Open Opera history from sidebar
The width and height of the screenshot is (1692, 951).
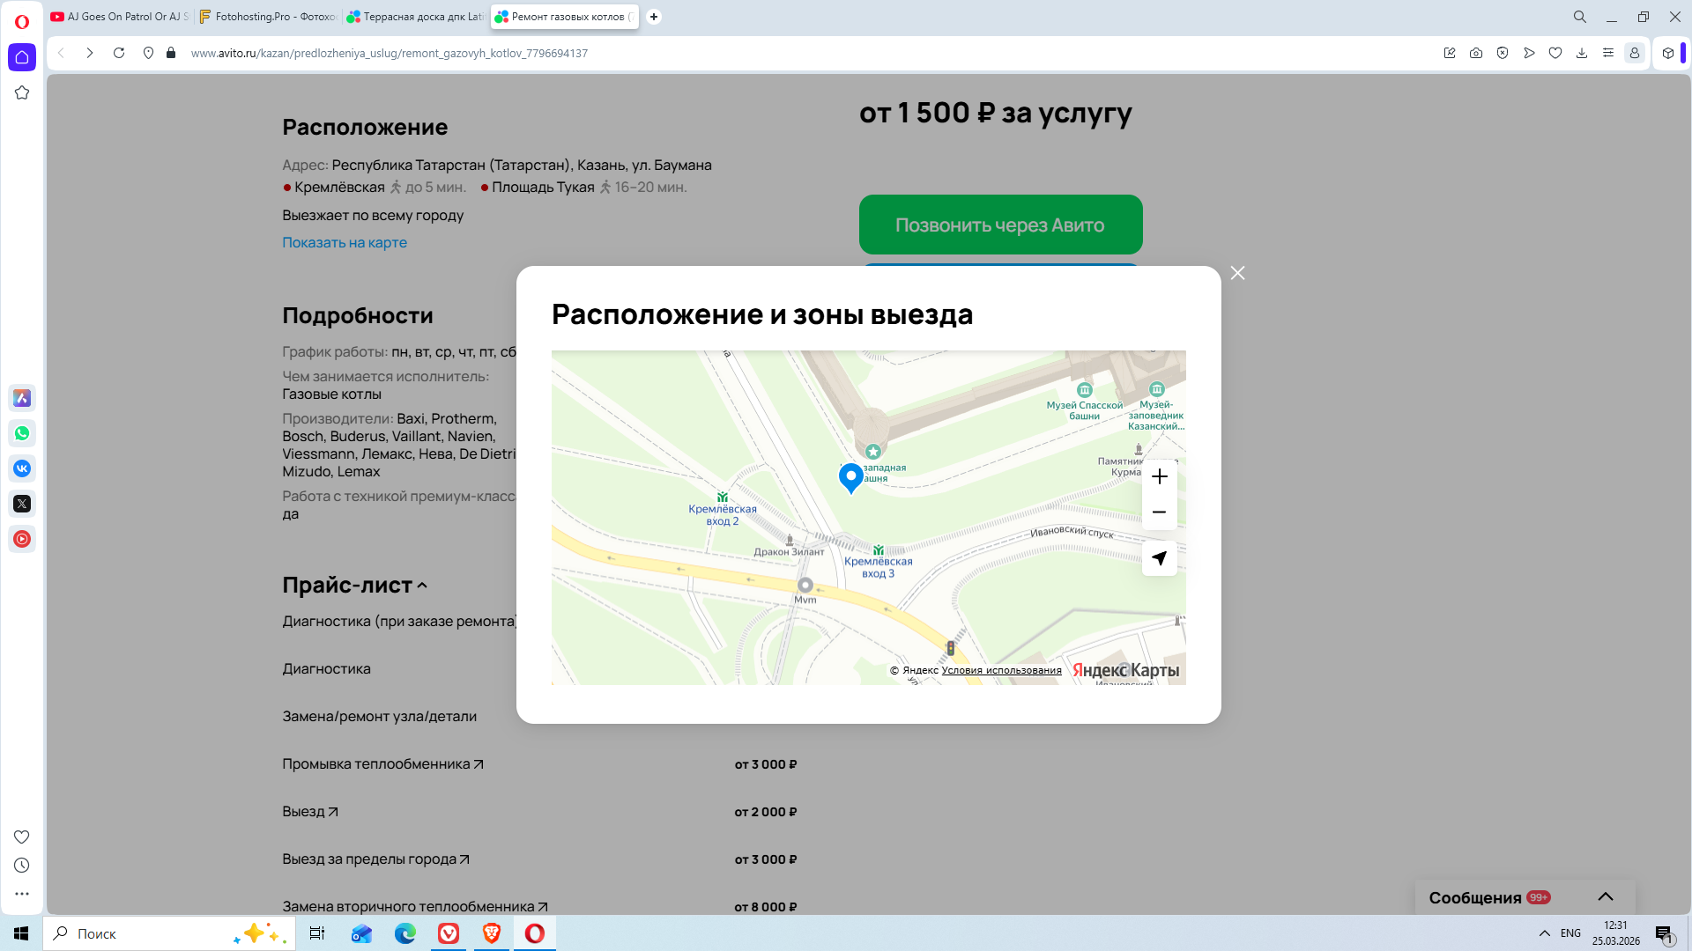[x=22, y=866]
